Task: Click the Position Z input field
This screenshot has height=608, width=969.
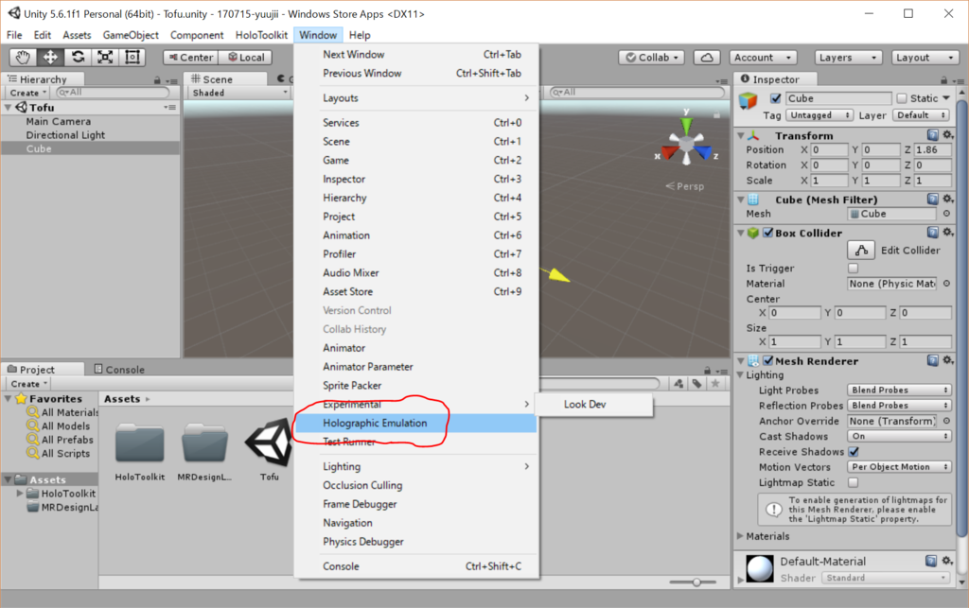Action: 932,149
